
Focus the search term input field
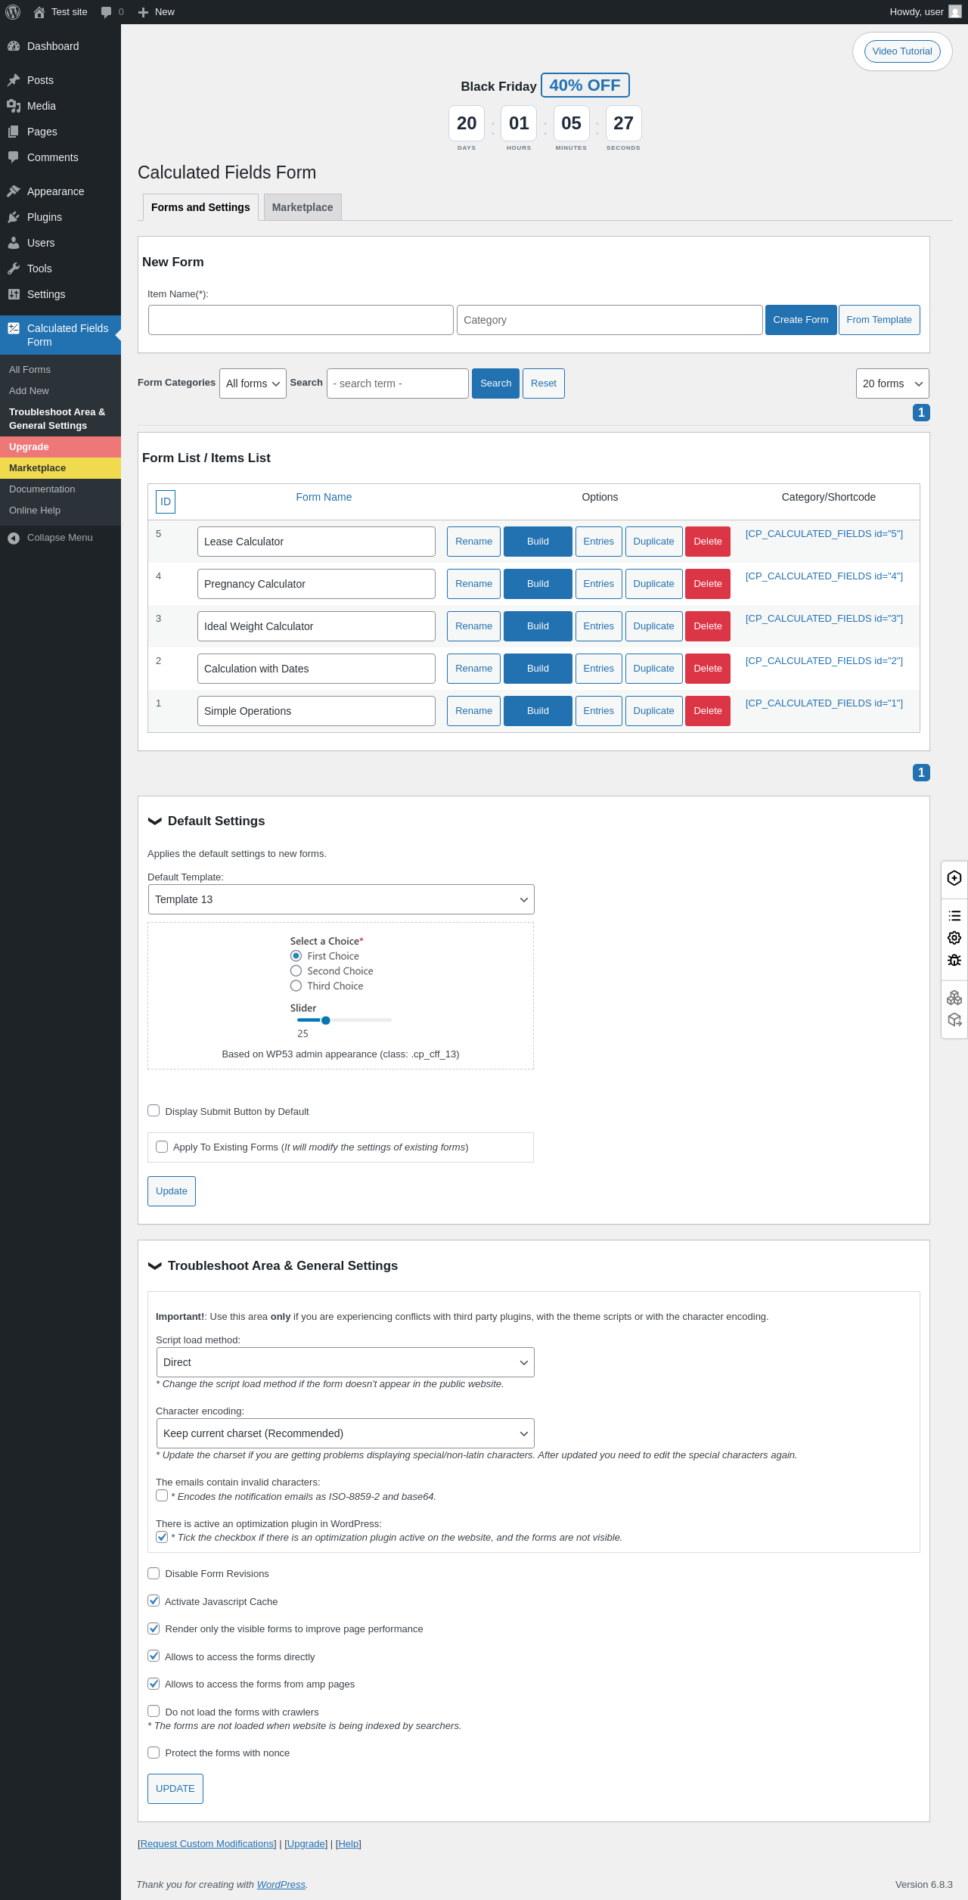398,383
